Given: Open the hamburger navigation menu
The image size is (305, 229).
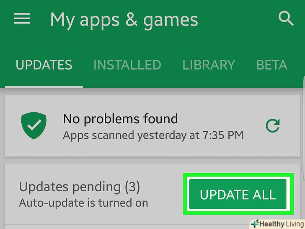Looking at the screenshot, I should click(x=22, y=18).
